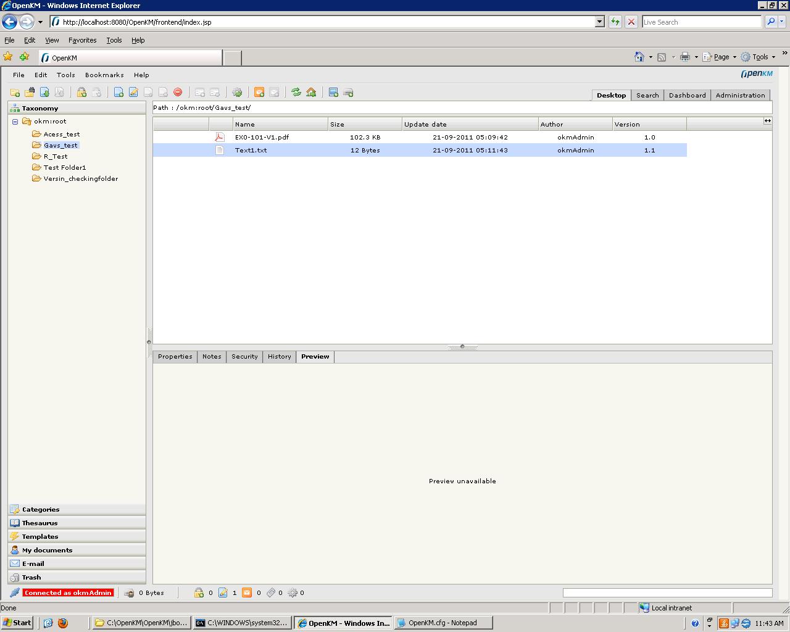The height and width of the screenshot is (632, 790).
Task: Open the Thesaurus stack panel
Action: point(39,523)
